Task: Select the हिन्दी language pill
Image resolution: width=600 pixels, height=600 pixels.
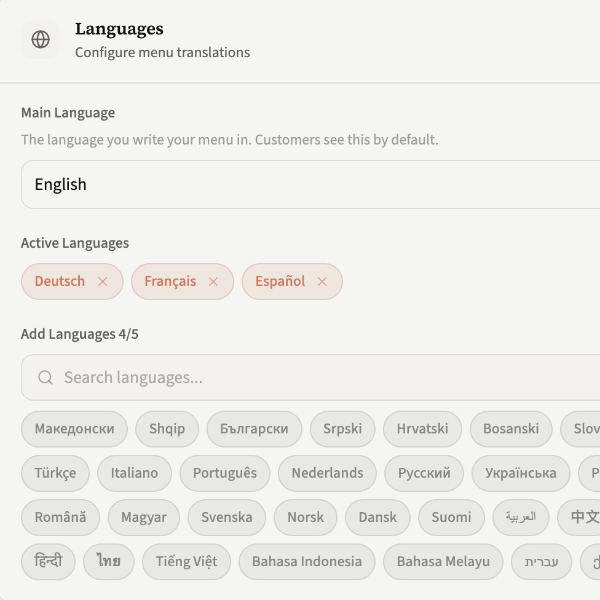Action: [x=48, y=561]
